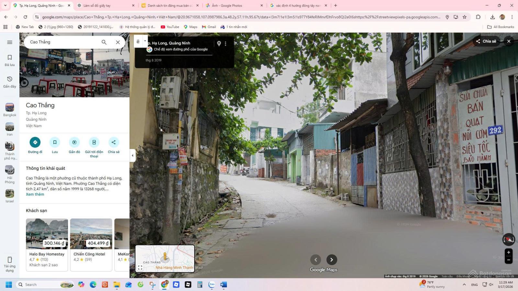This screenshot has height=291, width=518.
Task: Reload the current page
Action: pos(25,17)
